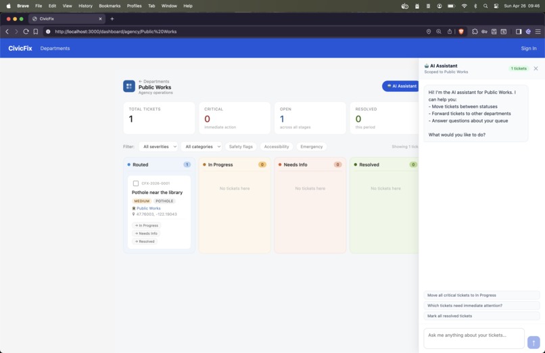Close the CivicFix tab
This screenshot has height=353, width=545.
[x=100, y=19]
